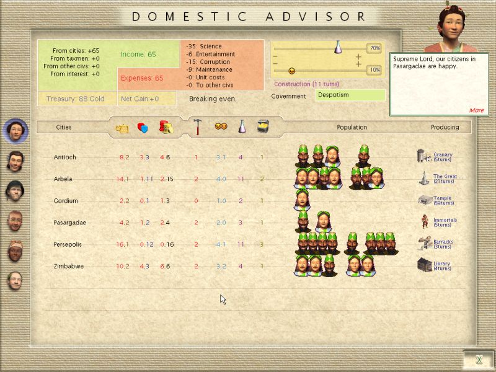This screenshot has height=372, width=496.
Task: Sort cities by the science flask icon
Action: click(x=242, y=126)
